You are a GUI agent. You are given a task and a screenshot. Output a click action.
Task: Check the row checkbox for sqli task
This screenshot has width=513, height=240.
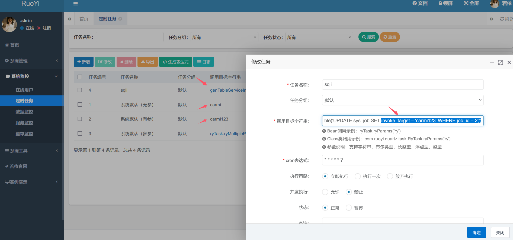click(x=80, y=90)
